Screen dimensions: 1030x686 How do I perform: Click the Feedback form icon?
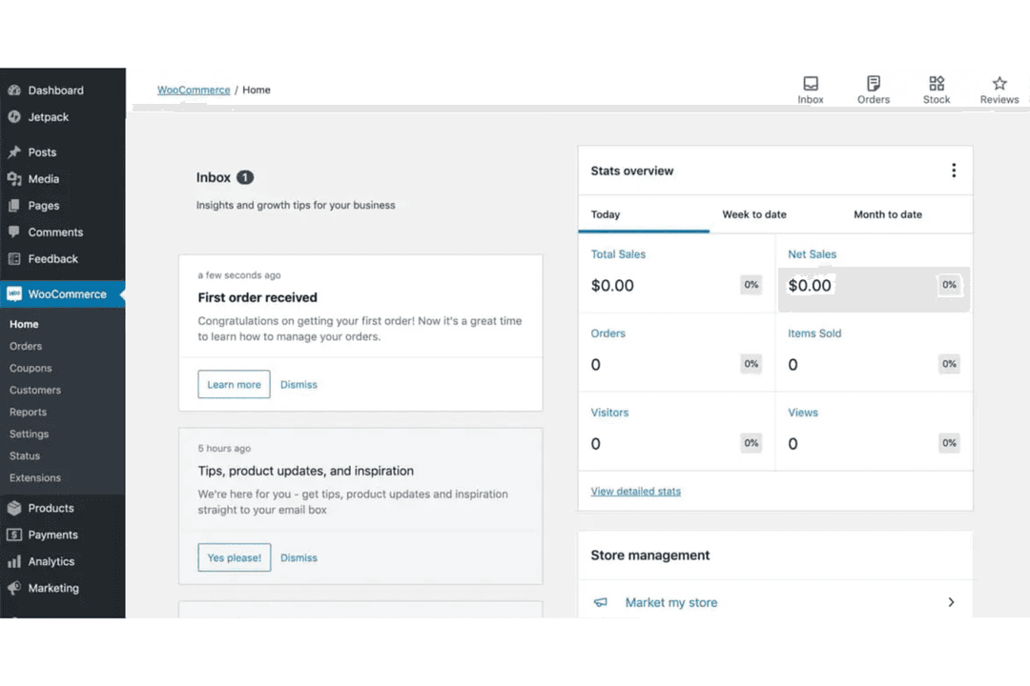pos(14,258)
